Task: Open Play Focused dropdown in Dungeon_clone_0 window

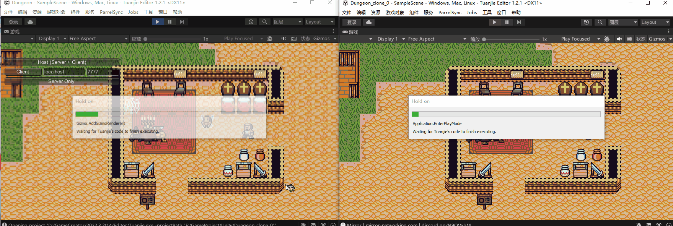Action: click(x=580, y=39)
